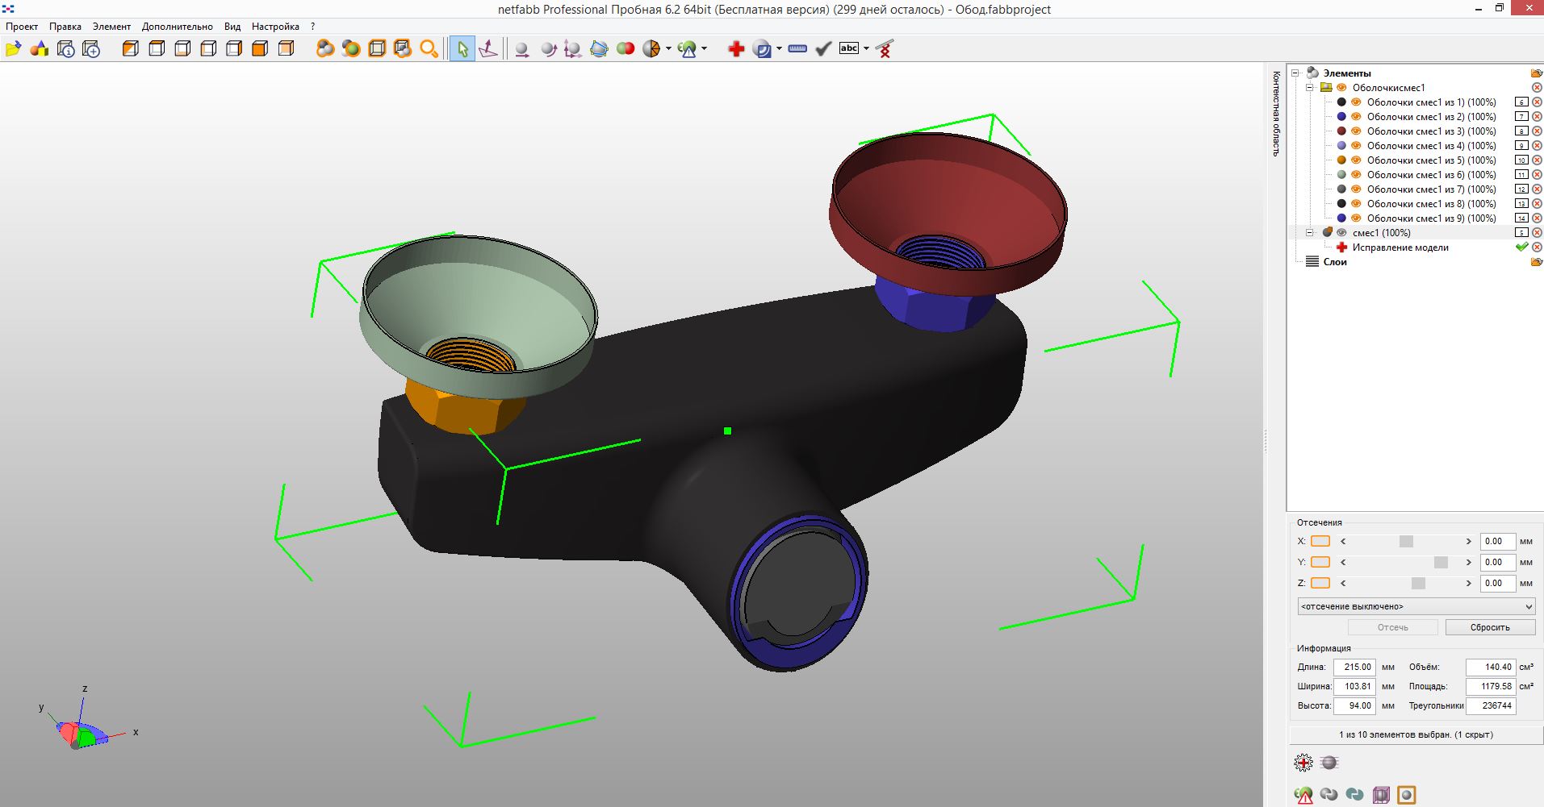Click the Сбросить button
The height and width of the screenshot is (807, 1544).
tap(1490, 627)
